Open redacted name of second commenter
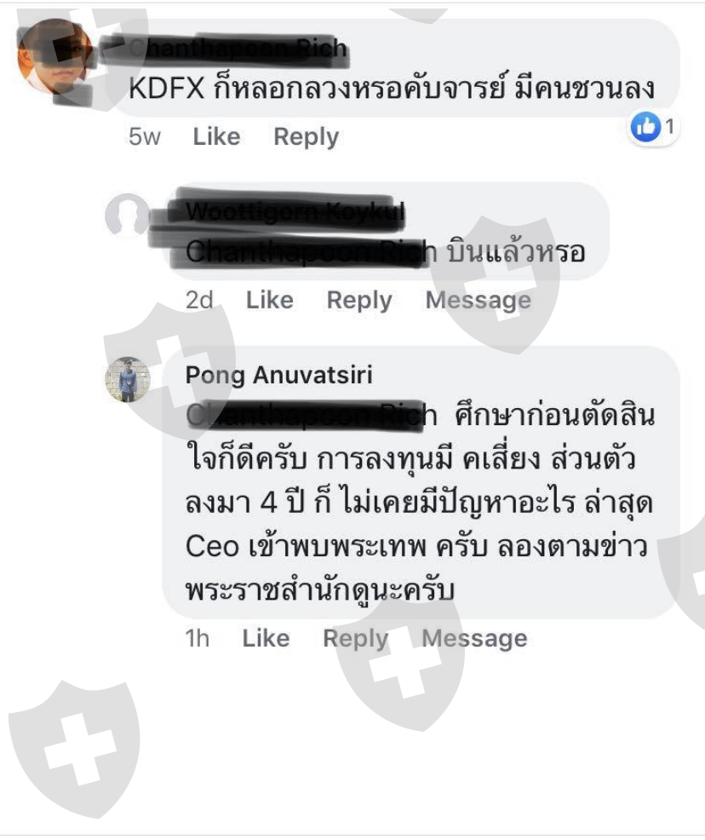Screen dimensions: 705x840 click(x=295, y=210)
